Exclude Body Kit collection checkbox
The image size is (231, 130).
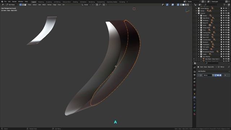(221, 23)
